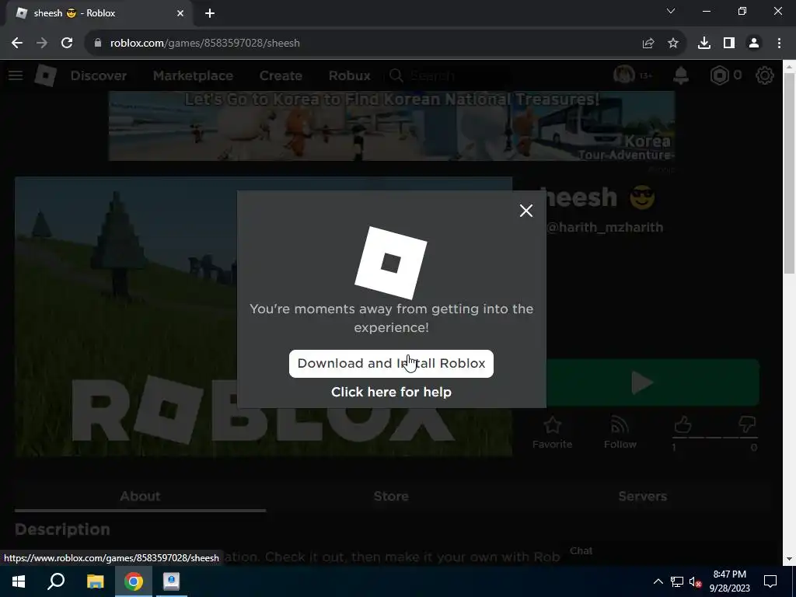Click the green Play button
Viewport: 796px width, 597px height.
click(x=653, y=382)
